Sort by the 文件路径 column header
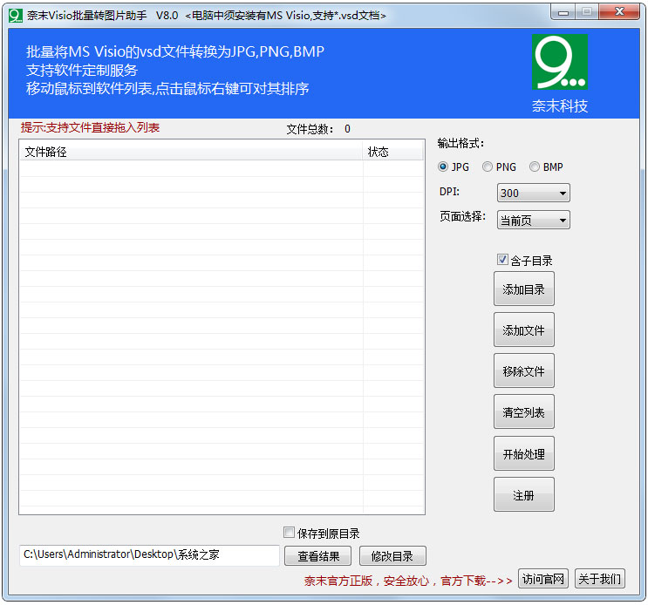The image size is (648, 605). point(190,153)
